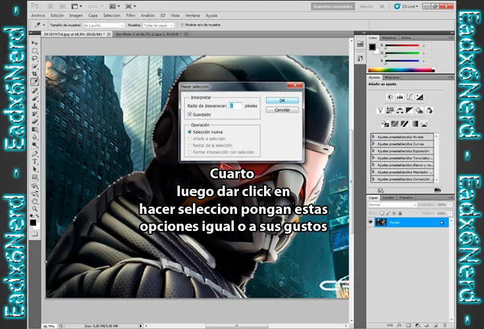Switch to the Muestras tab
The image size is (484, 329).
pyautogui.click(x=389, y=38)
